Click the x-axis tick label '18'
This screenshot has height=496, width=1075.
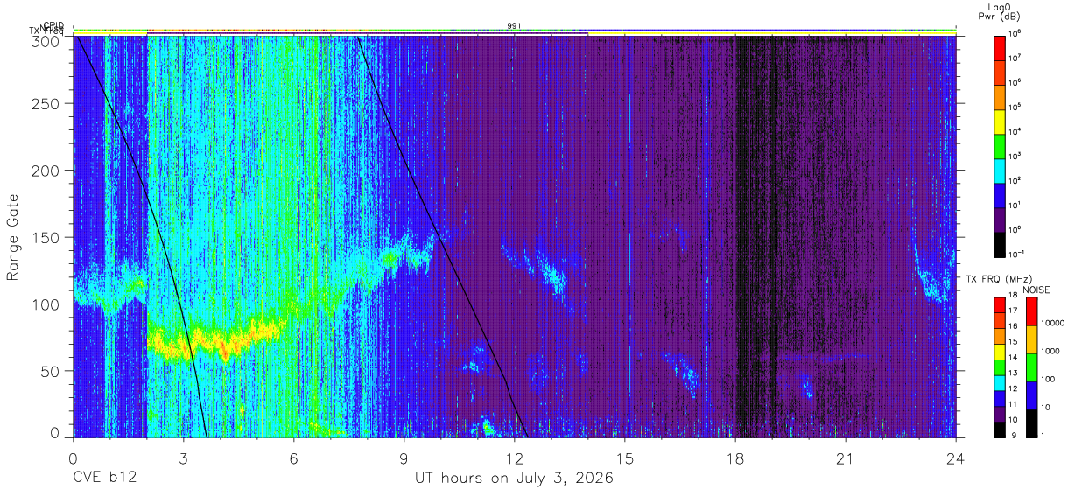click(735, 458)
